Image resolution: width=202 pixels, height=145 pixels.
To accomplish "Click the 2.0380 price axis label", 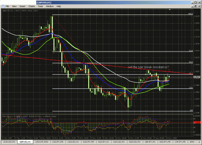I will pos(197,106).
